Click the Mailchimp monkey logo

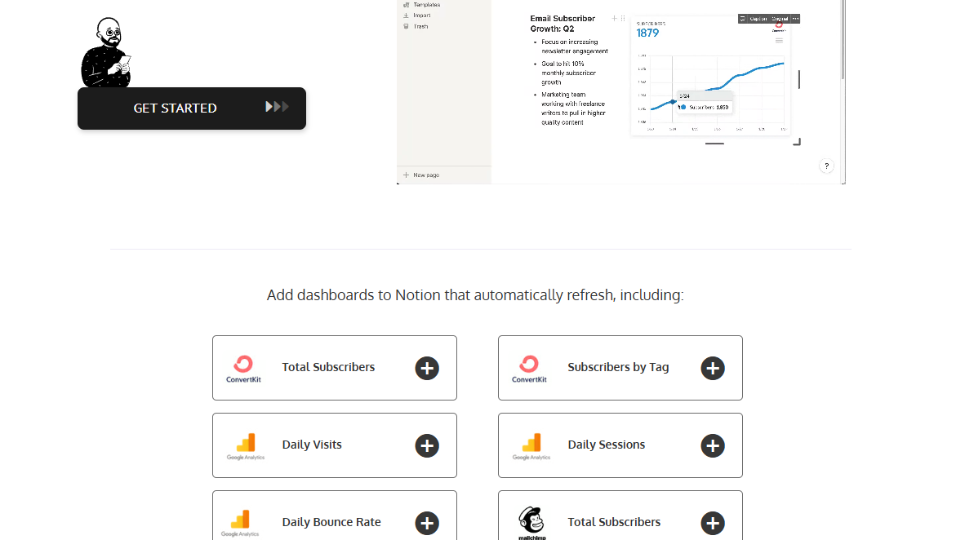[531, 523]
